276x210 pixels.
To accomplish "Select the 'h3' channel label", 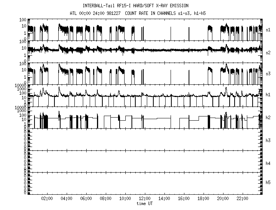I will [268, 141].
